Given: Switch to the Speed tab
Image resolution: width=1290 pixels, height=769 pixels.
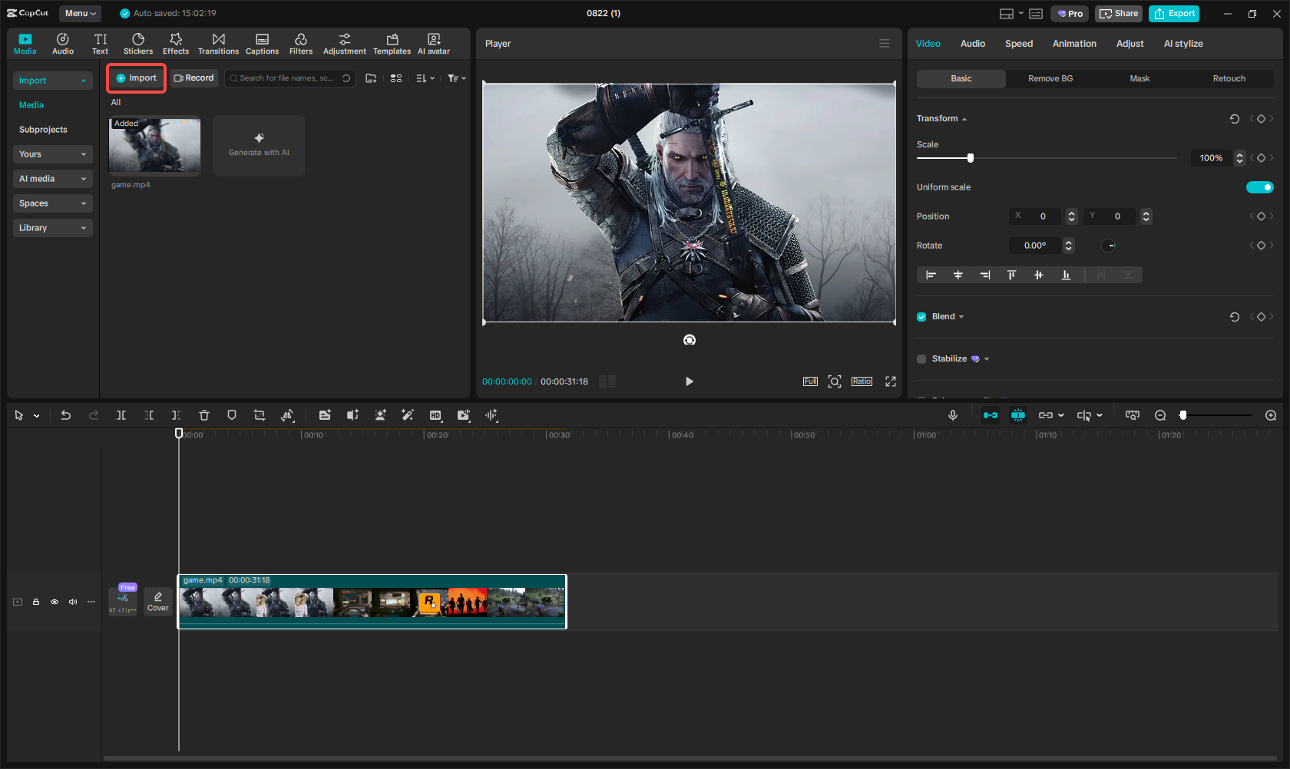Looking at the screenshot, I should coord(1019,44).
